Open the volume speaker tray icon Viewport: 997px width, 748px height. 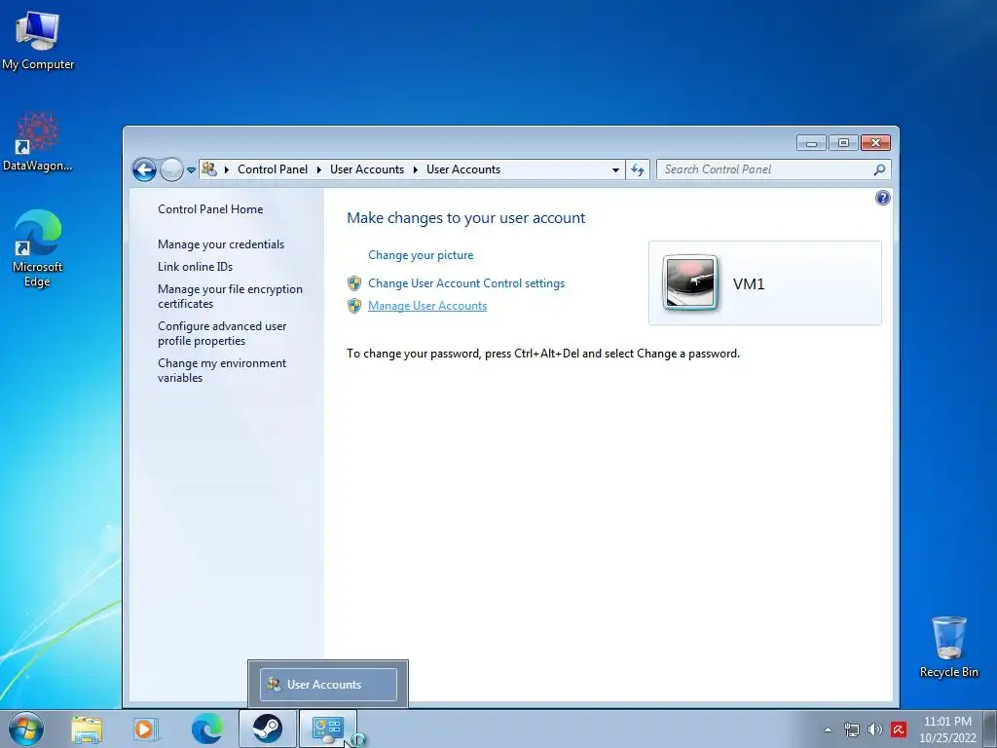click(875, 729)
